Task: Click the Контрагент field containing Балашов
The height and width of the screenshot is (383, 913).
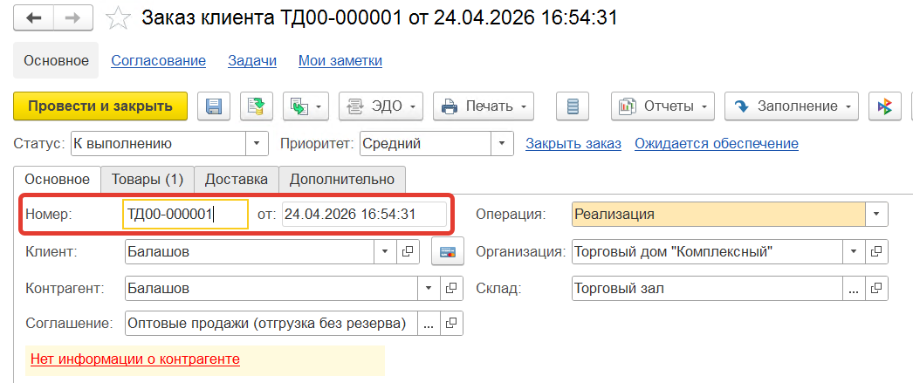Action: (x=272, y=288)
